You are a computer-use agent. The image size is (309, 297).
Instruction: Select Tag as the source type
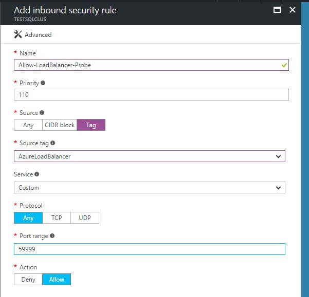(x=91, y=125)
